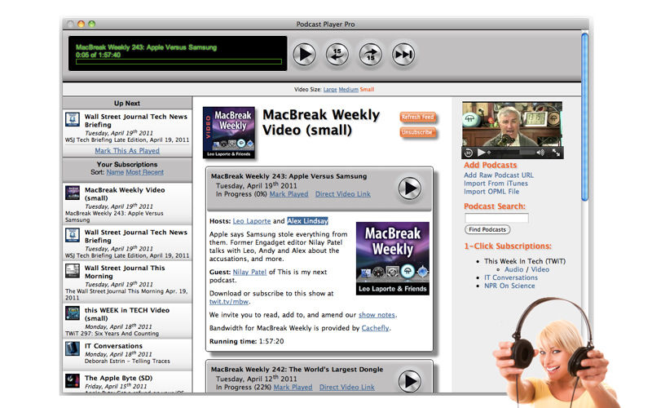The width and height of the screenshot is (652, 408).
Task: Click the Tech News Briefing icon in Your Subscriptions
Action: click(73, 235)
